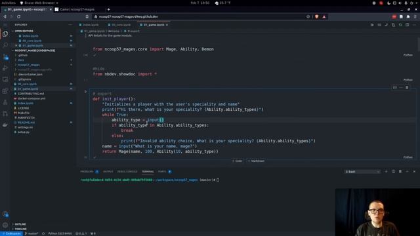The width and height of the screenshot is (420, 236).
Task: Expand the .github folder
Action: (x=23, y=55)
